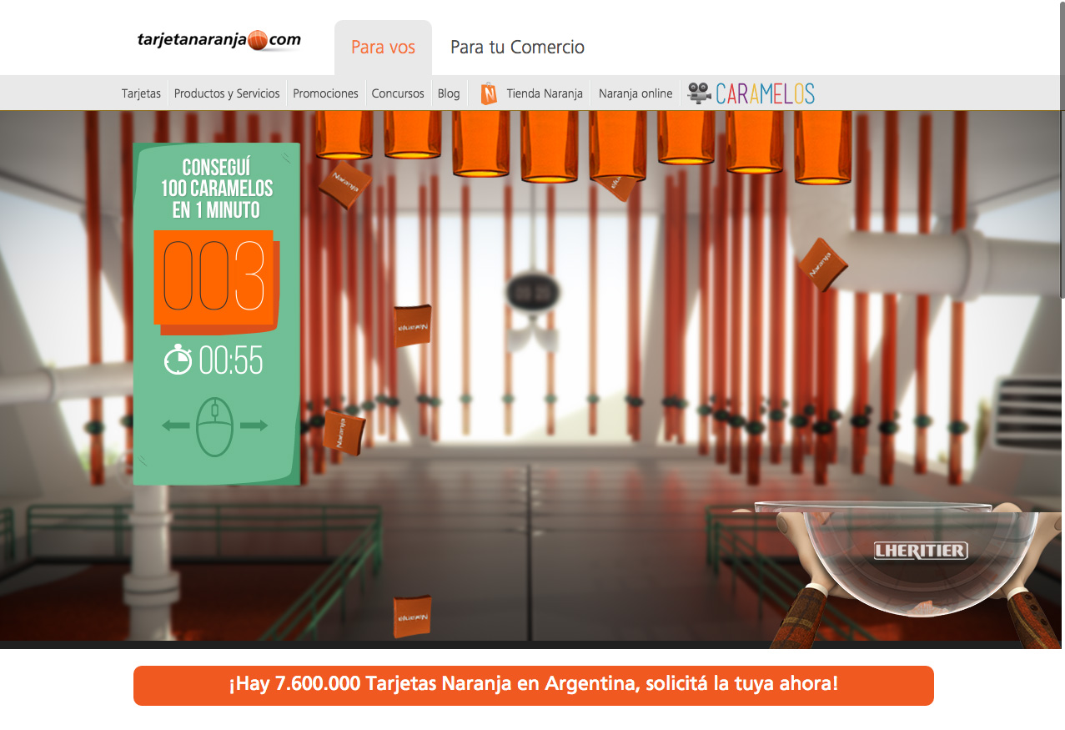Click the stopwatch icon next to 00:55
1065x730 pixels.
[x=178, y=360]
